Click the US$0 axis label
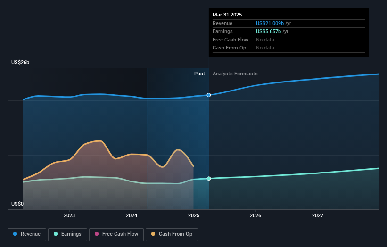This screenshot has height=247, width=387. coord(17,204)
